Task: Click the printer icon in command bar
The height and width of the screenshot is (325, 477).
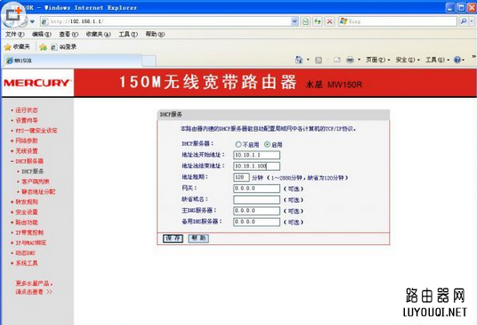Action: coord(350,60)
